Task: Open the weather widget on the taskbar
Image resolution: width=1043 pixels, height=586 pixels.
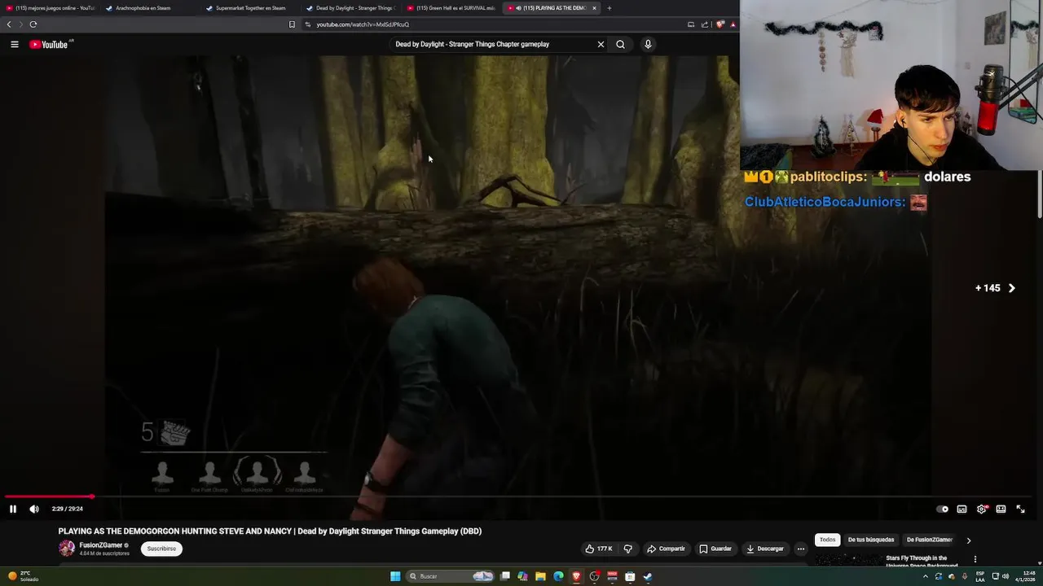Action: (x=21, y=576)
